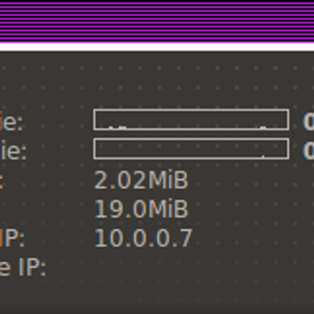314x314 pixels.
Task: Click the 'IP:' label left of 10.0.0.7
Action: (12, 238)
